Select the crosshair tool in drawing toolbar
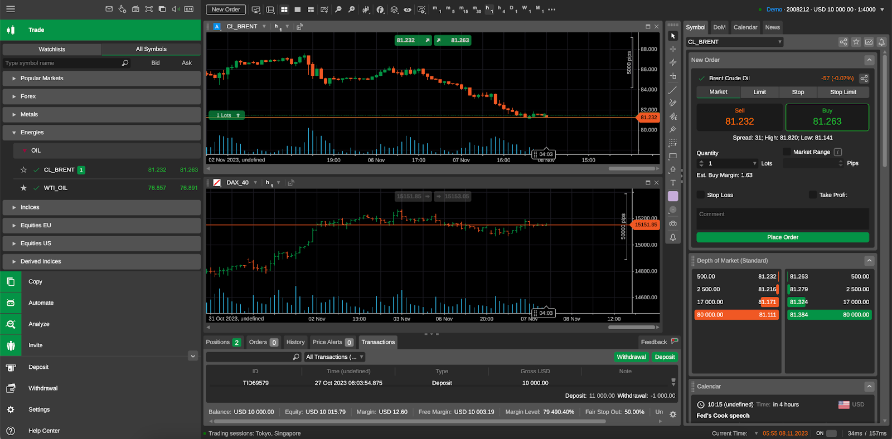Viewport: 892px width, 439px height. pos(673,49)
